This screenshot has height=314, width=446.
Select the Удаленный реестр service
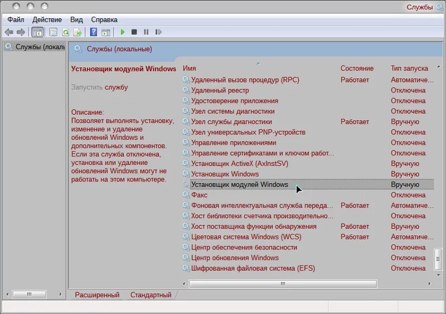click(308, 90)
